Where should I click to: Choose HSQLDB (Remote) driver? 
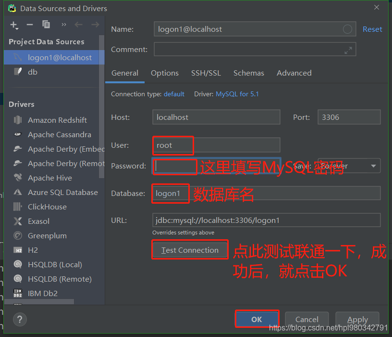[54, 279]
